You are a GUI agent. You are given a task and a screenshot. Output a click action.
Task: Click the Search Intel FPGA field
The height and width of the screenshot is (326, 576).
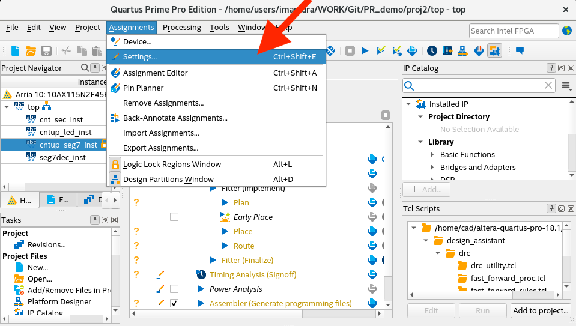click(x=514, y=31)
